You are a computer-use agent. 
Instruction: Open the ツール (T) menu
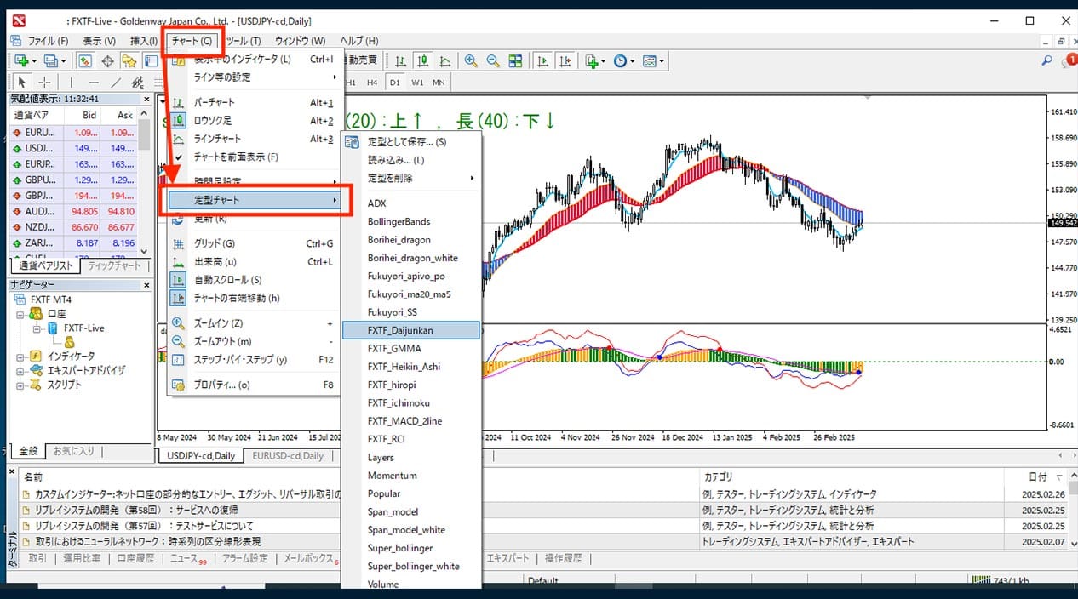click(244, 41)
